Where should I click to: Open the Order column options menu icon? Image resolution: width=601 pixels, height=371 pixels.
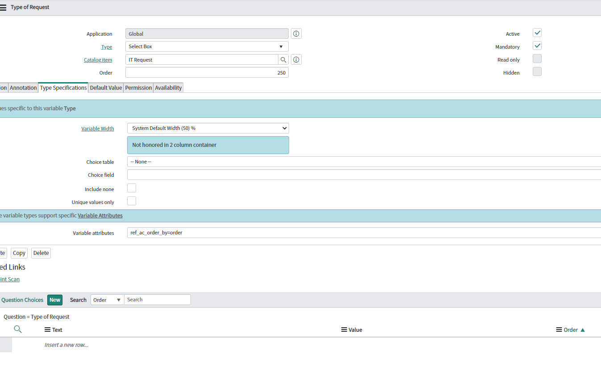click(x=559, y=330)
